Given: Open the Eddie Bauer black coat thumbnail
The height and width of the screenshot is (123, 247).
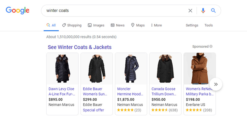Looking at the screenshot, I should tap(97, 69).
